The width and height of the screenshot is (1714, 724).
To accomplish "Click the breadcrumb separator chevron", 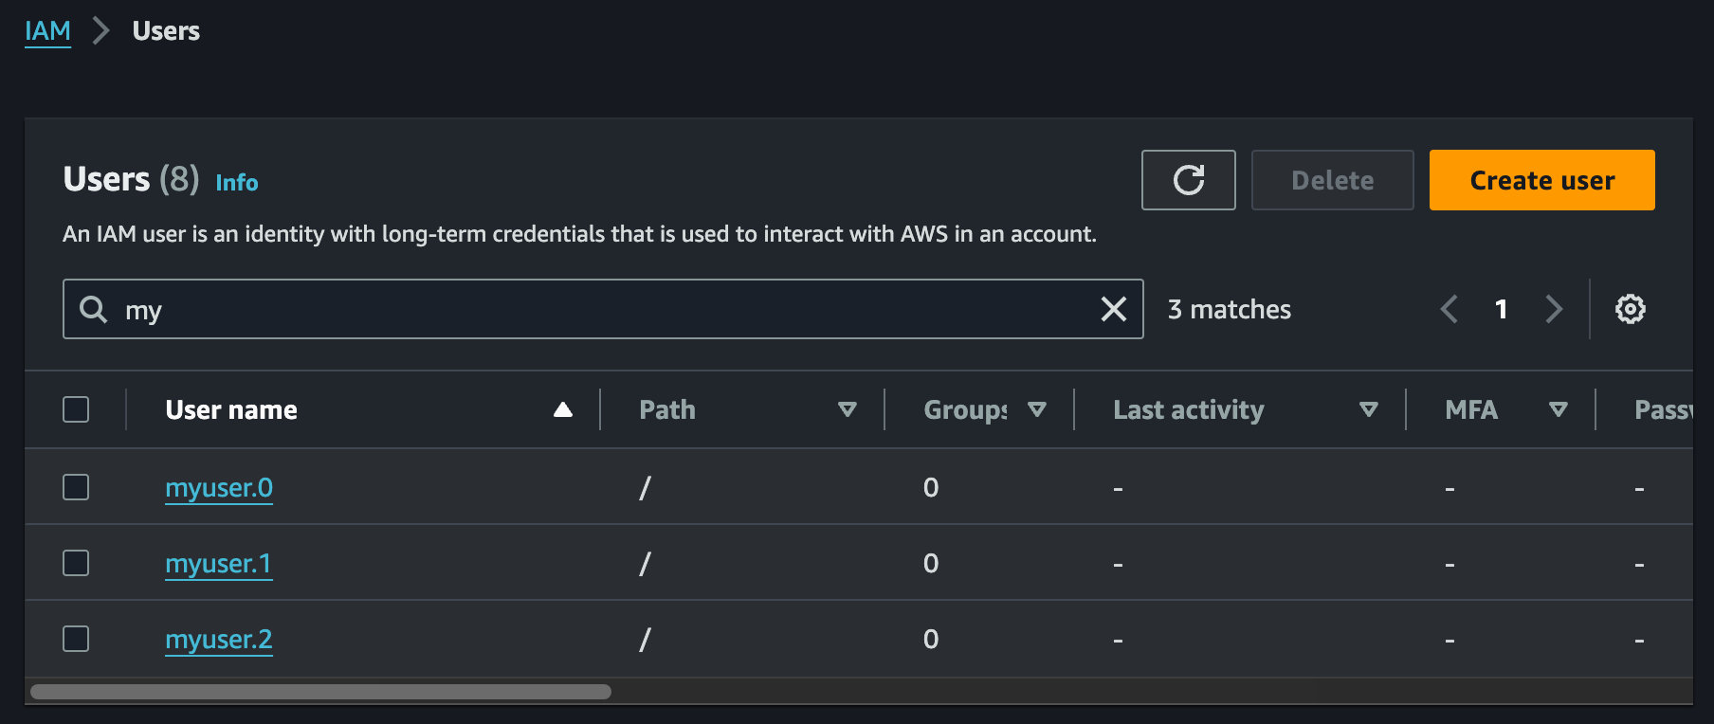I will (101, 31).
